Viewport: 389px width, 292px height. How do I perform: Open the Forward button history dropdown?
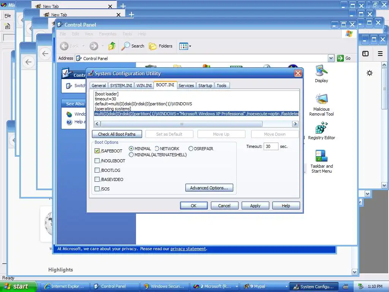(x=103, y=46)
